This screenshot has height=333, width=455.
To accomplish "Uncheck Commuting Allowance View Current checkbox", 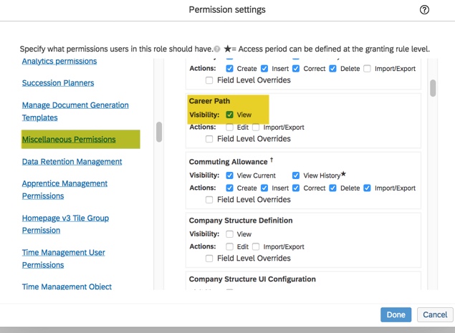I will click(229, 175).
